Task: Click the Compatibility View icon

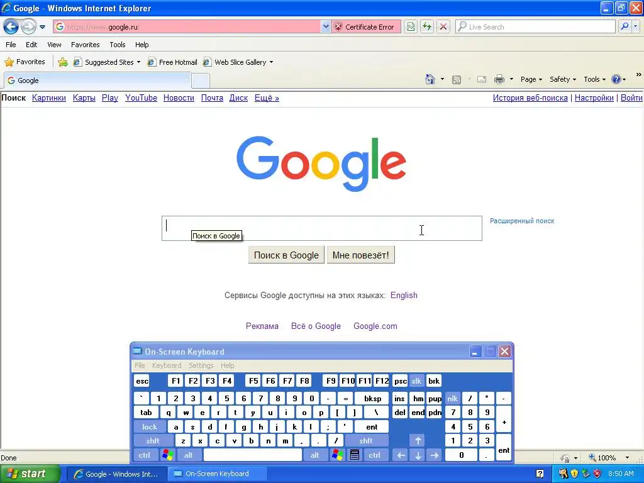Action: [x=411, y=27]
